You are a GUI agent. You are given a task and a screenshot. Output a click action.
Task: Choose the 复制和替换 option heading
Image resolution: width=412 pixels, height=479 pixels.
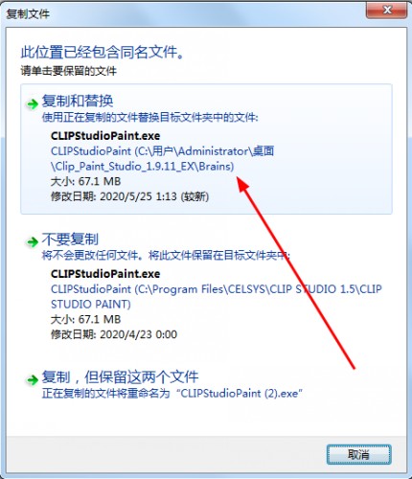(x=78, y=102)
